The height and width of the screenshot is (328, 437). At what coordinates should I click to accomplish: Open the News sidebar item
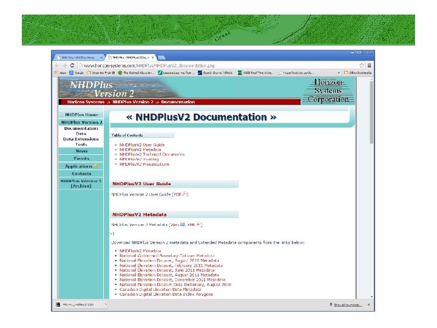81,151
